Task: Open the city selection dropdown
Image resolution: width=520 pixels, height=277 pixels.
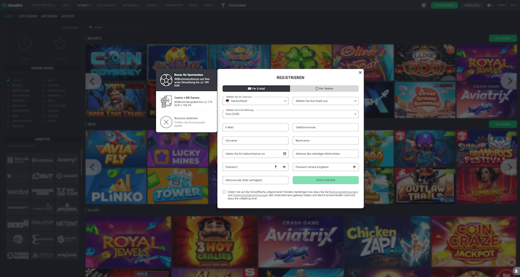Action: tap(326, 101)
